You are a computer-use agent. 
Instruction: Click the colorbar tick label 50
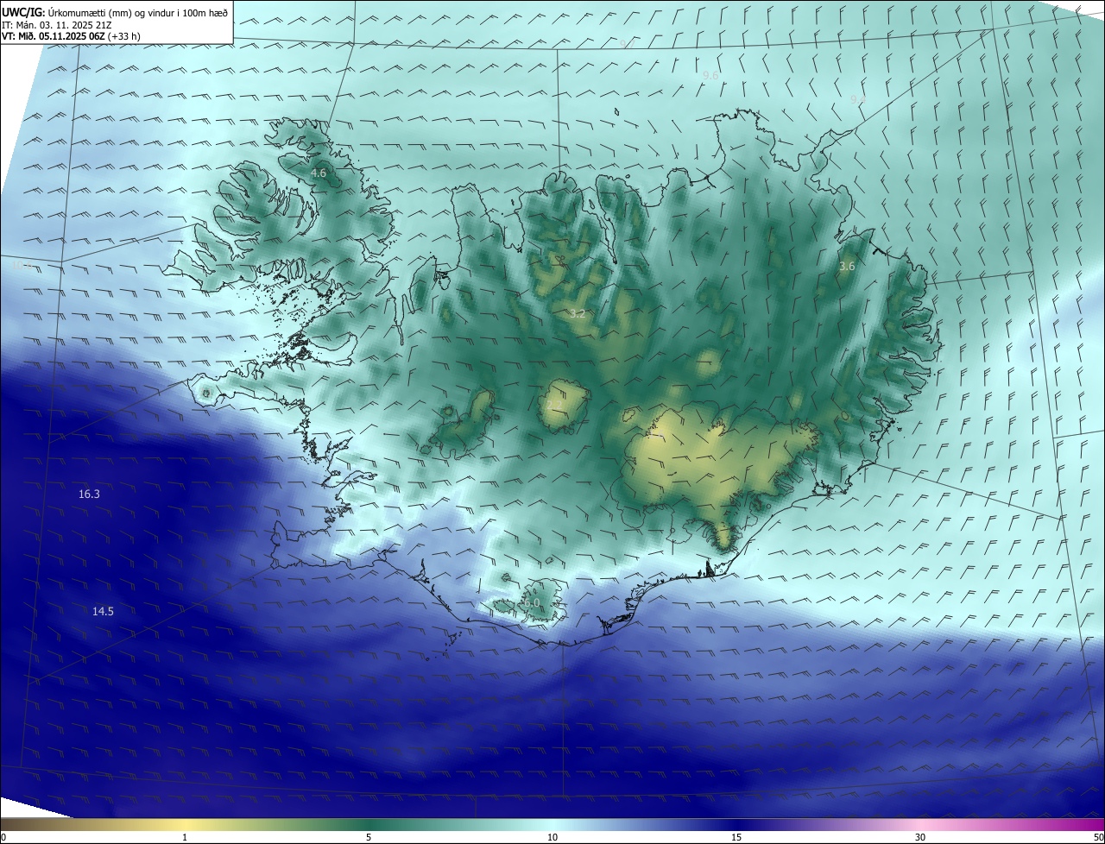tap(1098, 837)
